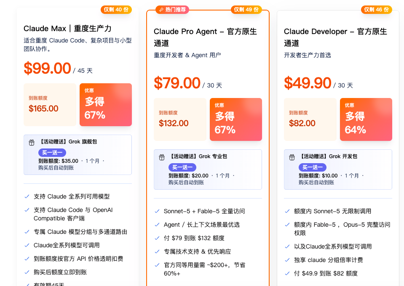Click checkmark beside 支持 Claude 全系列可用模型
This screenshot has width=404, height=286.
pos(27,196)
